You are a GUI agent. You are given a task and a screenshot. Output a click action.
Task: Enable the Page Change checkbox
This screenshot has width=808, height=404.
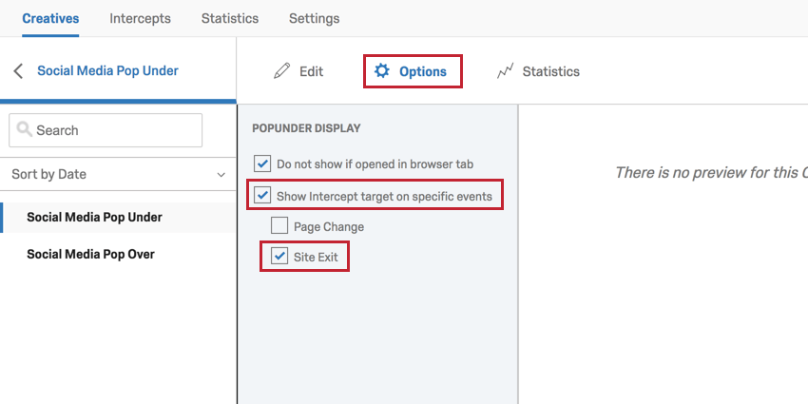(279, 226)
